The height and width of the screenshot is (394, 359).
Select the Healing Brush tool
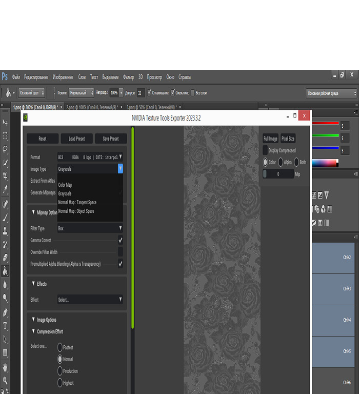(x=5, y=204)
